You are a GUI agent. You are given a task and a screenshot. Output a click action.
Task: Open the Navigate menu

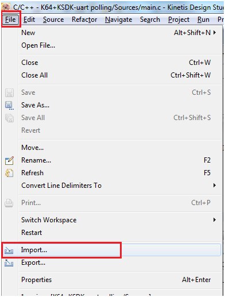[119, 20]
